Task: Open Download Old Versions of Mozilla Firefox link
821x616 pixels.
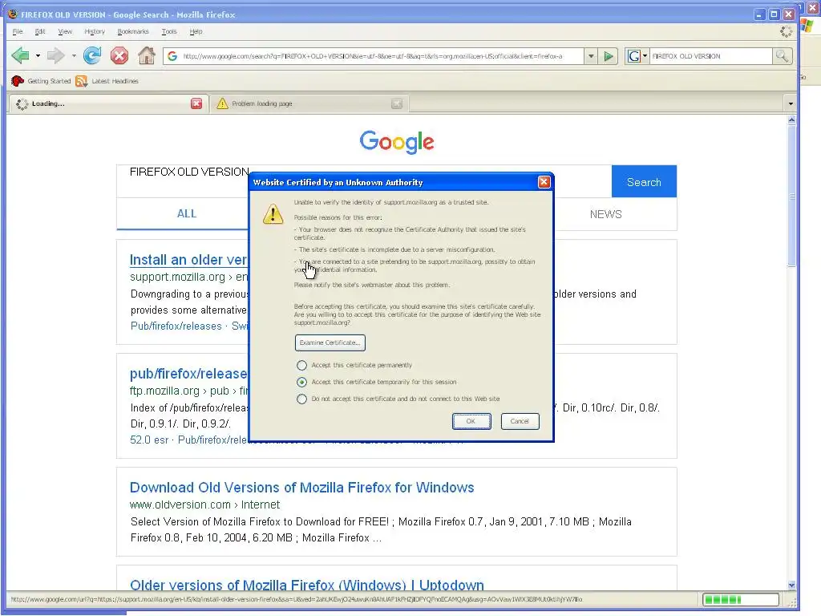Action: 301,488
